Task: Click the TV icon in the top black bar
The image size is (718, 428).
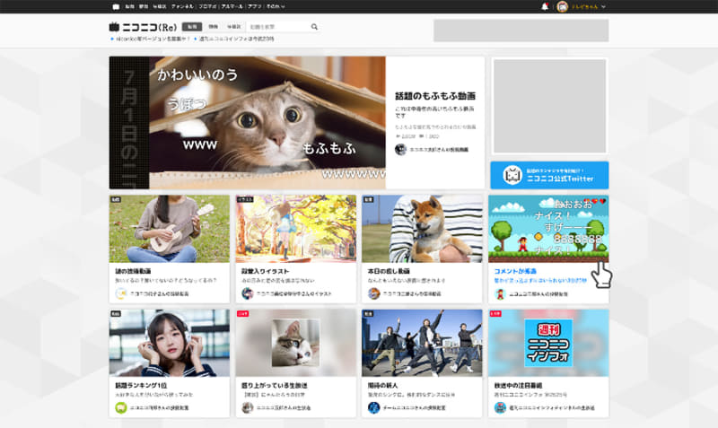Action: (x=116, y=7)
